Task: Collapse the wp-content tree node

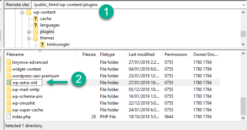Action: (x=22, y=13)
